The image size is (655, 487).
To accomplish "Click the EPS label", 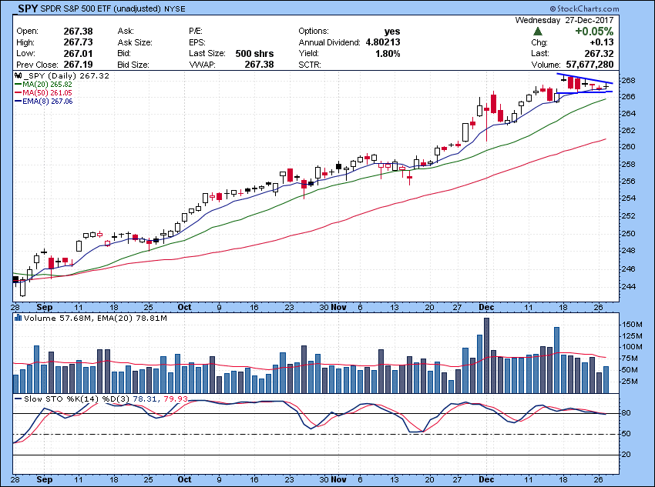I will pos(196,42).
